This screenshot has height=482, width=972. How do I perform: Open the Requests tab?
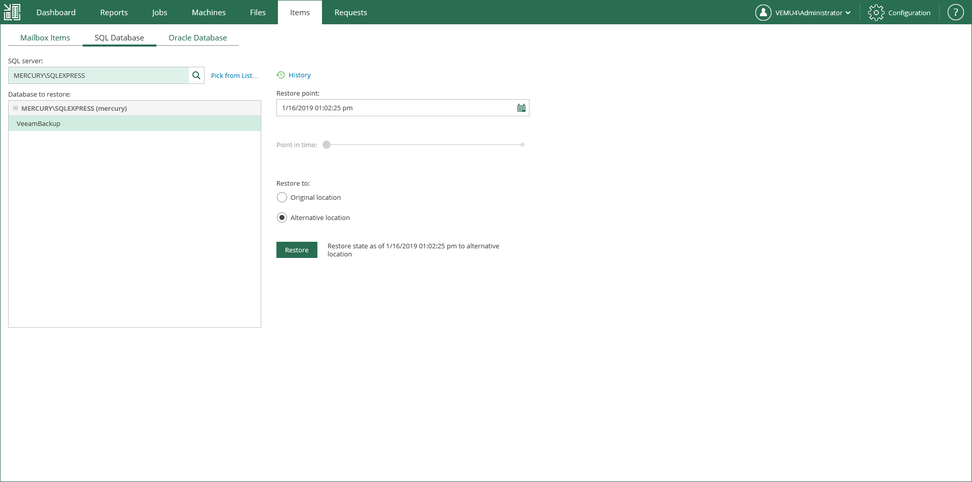pos(351,12)
